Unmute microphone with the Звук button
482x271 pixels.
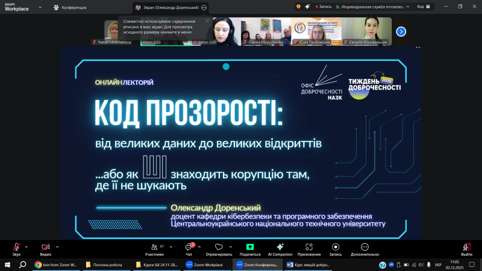(x=16, y=248)
